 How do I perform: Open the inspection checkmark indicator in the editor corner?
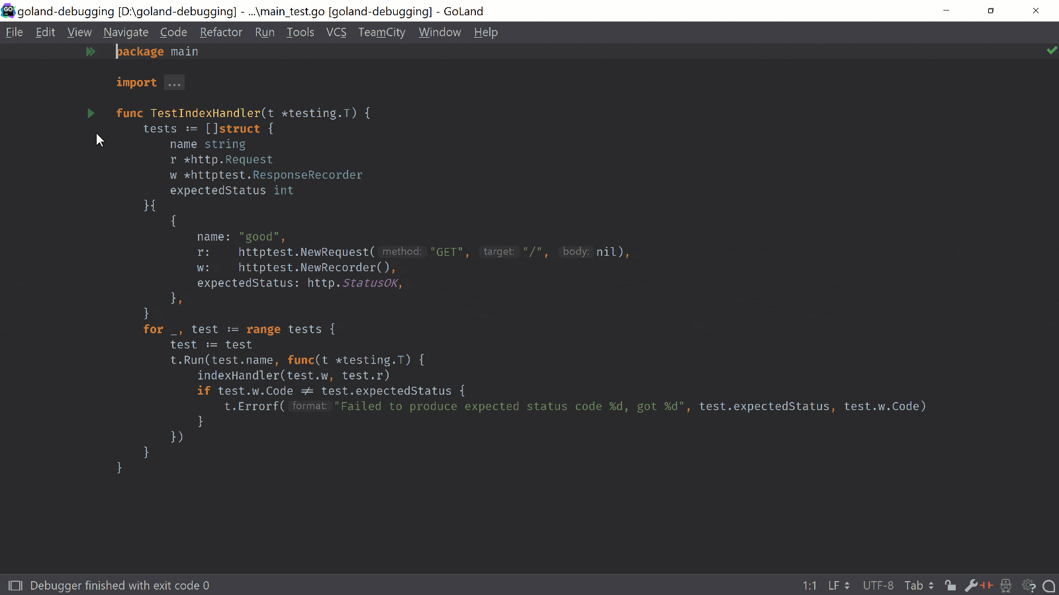1052,50
